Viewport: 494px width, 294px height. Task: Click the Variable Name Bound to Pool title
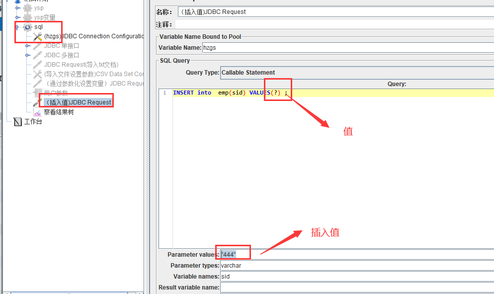coord(200,37)
